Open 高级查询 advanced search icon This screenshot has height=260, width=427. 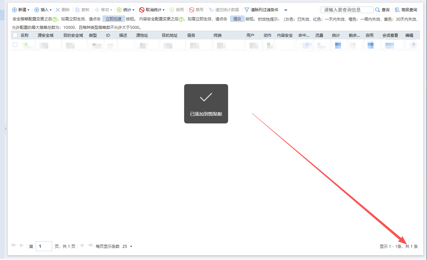[x=397, y=10]
